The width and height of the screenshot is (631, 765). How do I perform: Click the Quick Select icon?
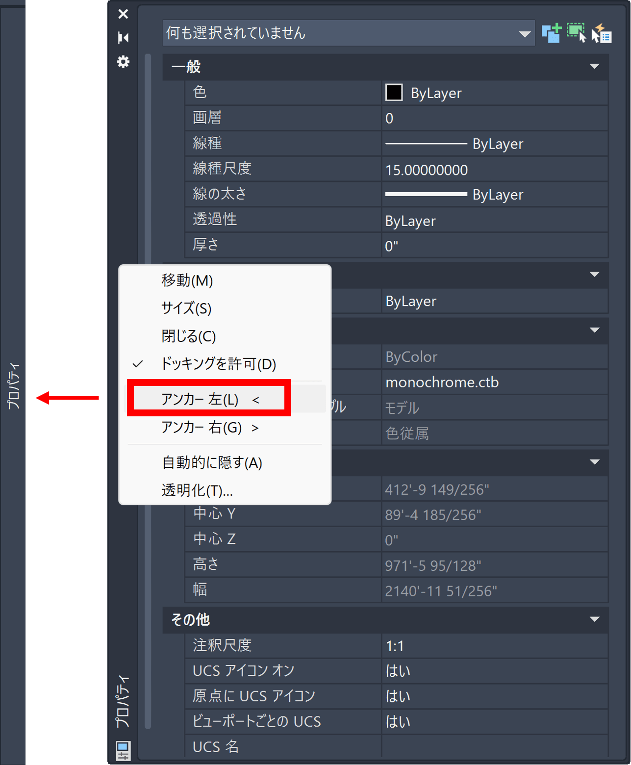[602, 34]
